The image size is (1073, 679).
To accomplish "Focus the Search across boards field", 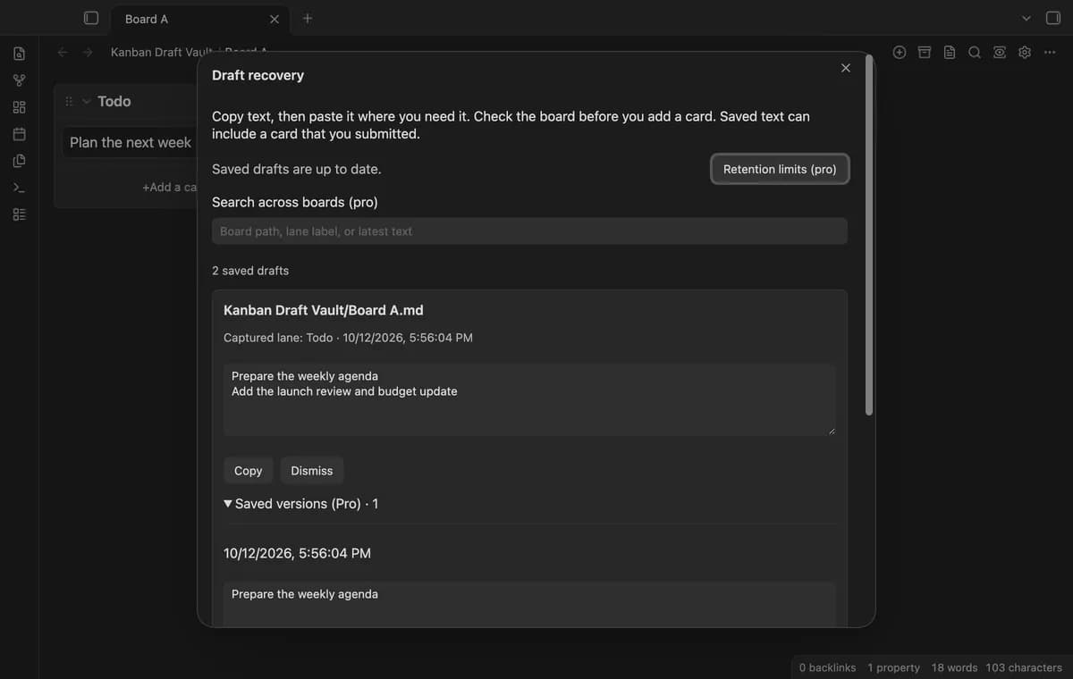I will [529, 231].
